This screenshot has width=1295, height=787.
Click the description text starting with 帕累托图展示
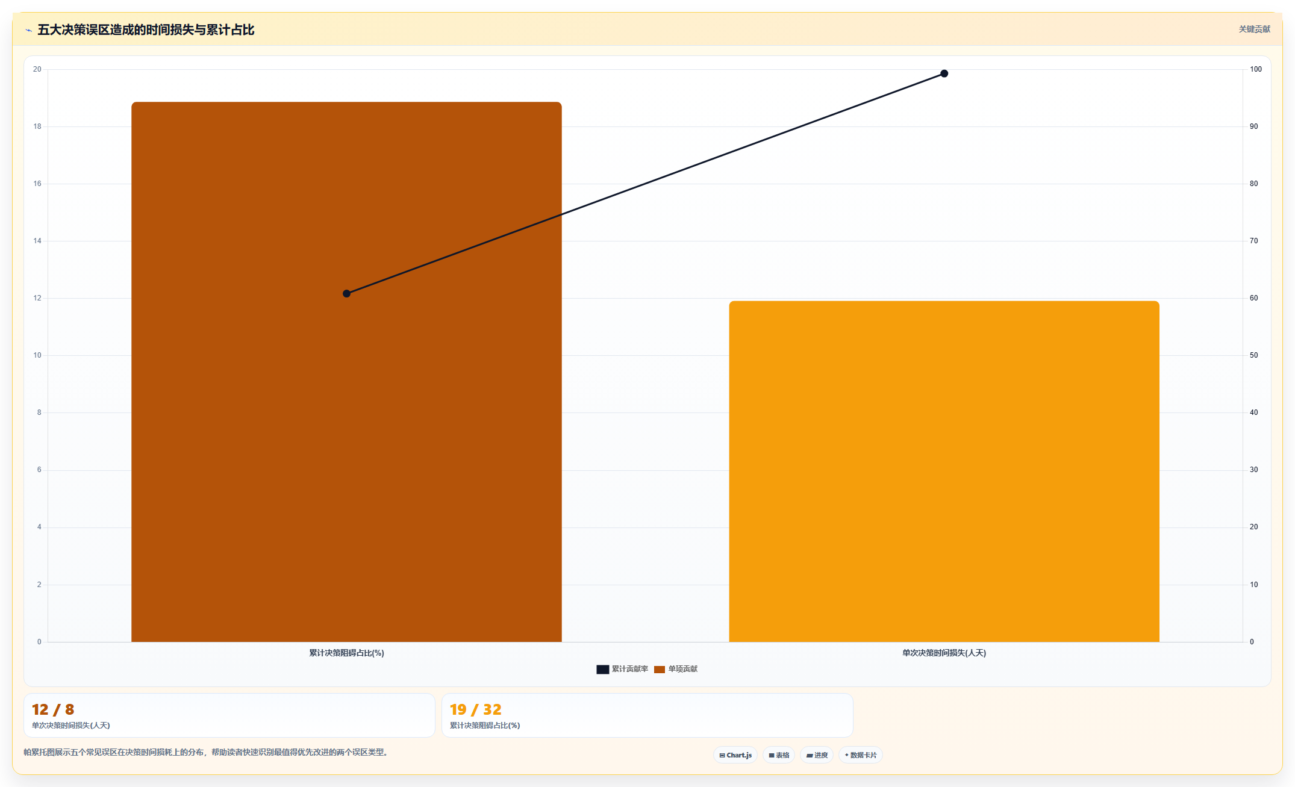tap(207, 752)
